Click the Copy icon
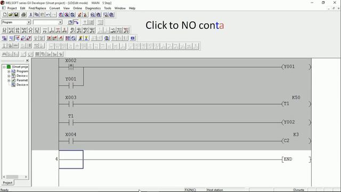This screenshot has width=341, height=192. [x=37, y=14]
